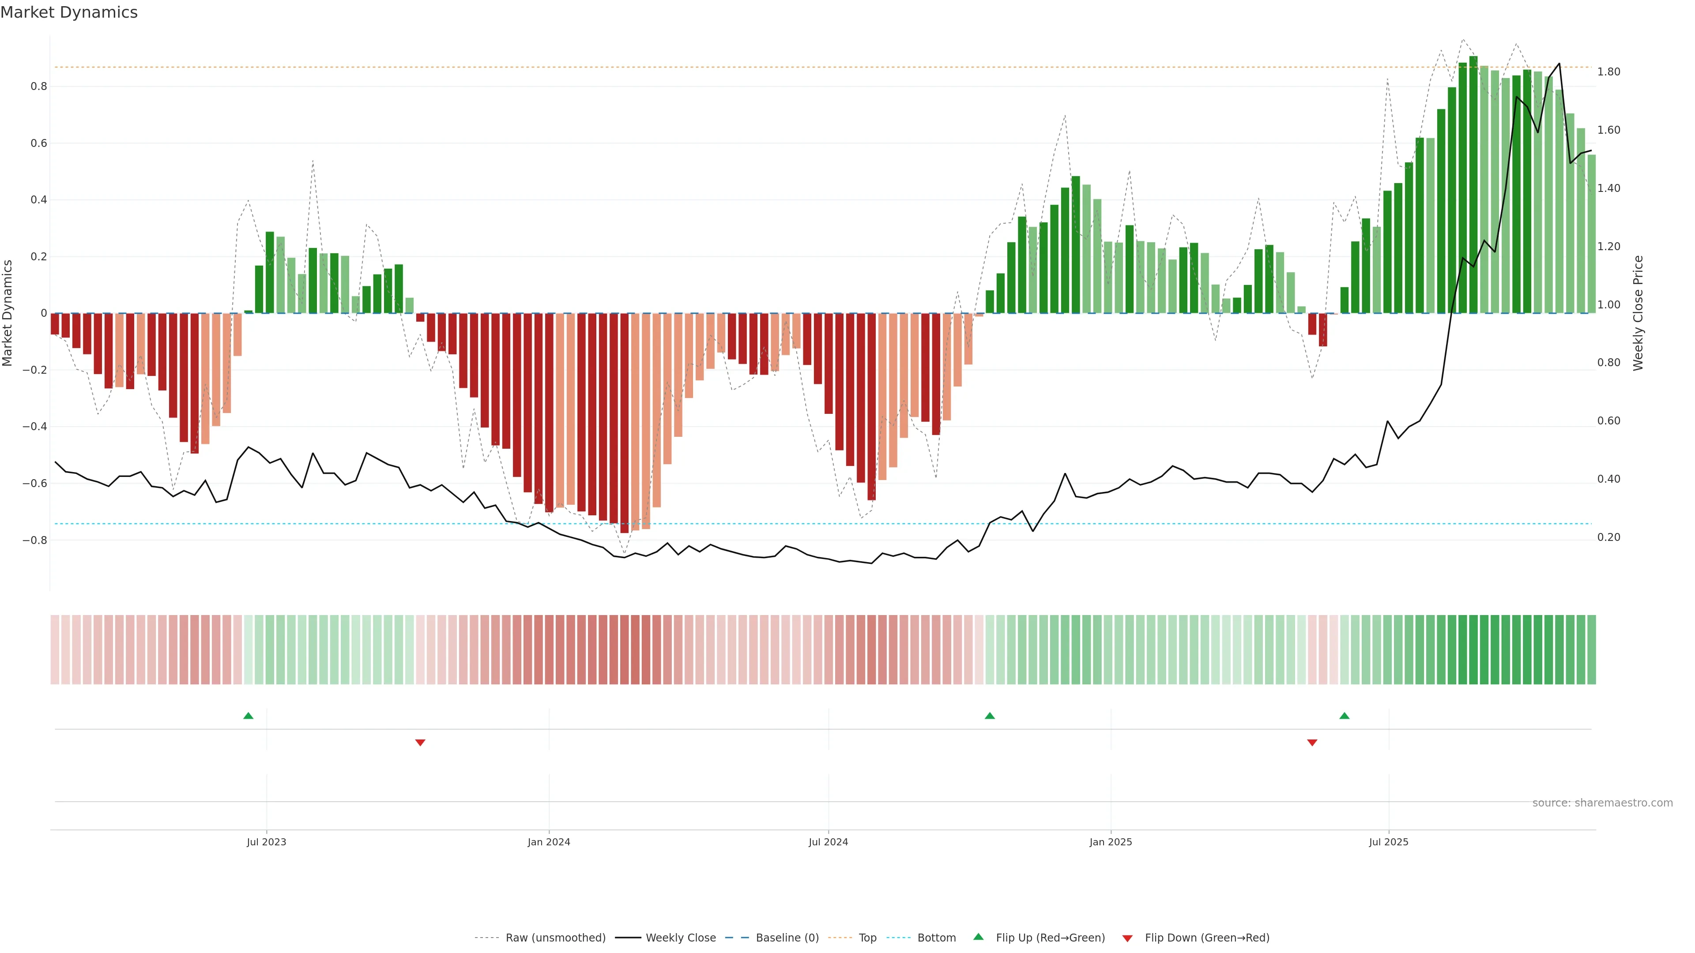Click the red flip-down triangle before Jul 2025
The image size is (1695, 953).
1312,743
